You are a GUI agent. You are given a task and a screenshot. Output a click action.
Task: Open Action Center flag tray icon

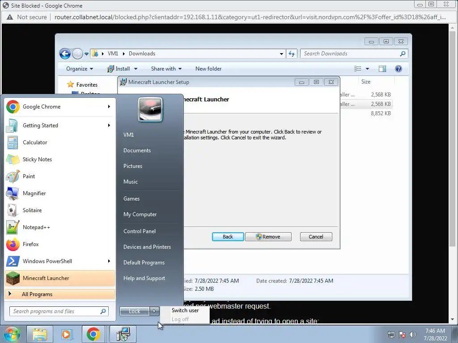pyautogui.click(x=402, y=335)
